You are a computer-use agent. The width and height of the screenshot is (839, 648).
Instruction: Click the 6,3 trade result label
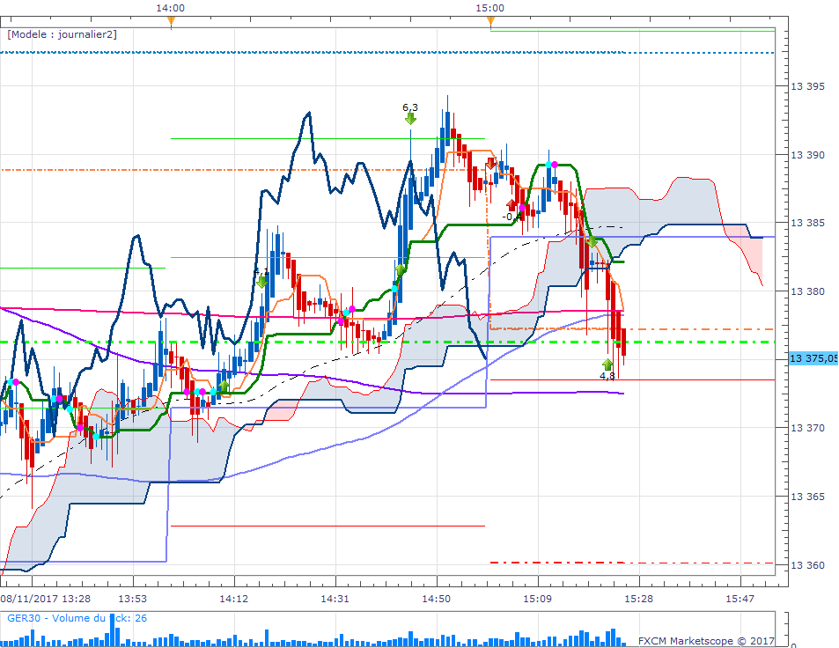click(410, 107)
